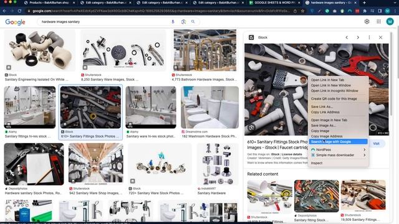Click the Google logo
399x224 pixels.
click(x=15, y=22)
